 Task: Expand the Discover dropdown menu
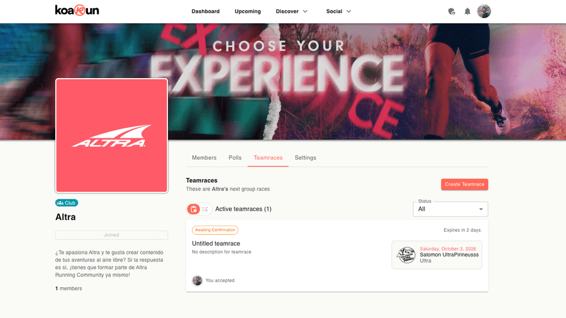[292, 11]
